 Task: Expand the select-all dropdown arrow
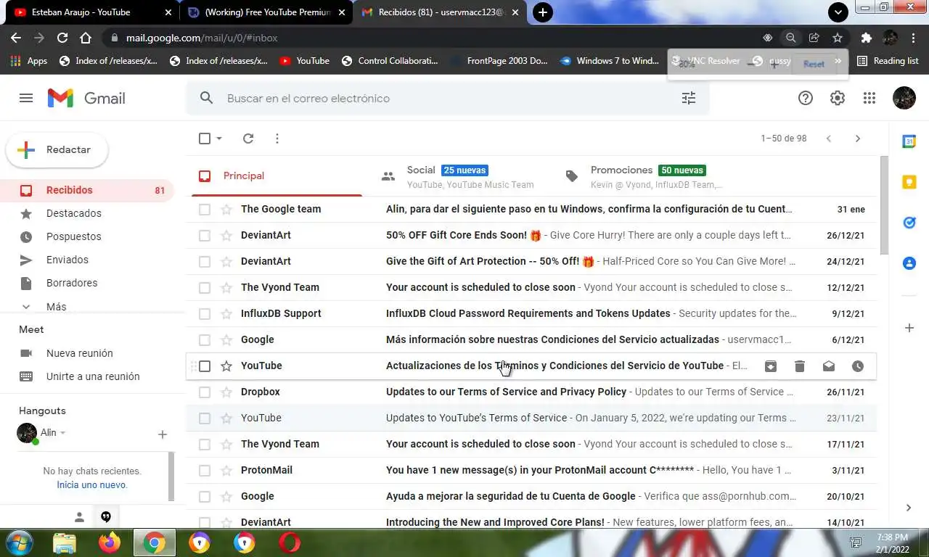pos(219,139)
